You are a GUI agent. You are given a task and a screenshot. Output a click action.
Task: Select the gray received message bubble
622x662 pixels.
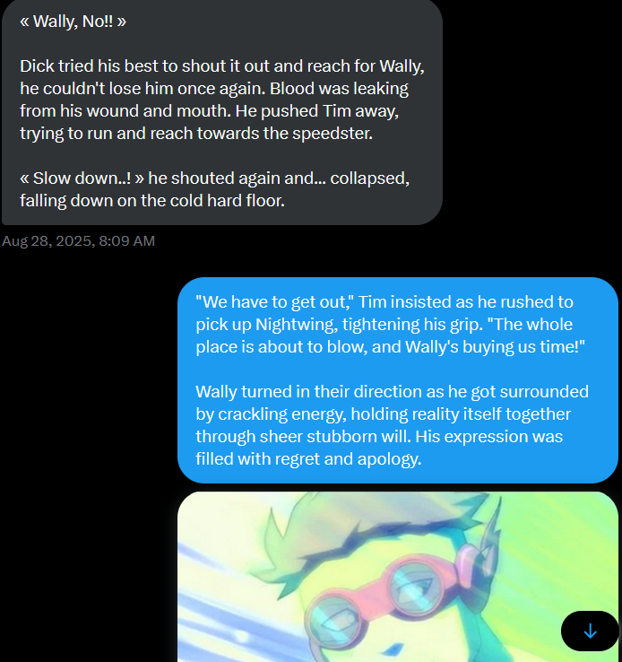222,111
